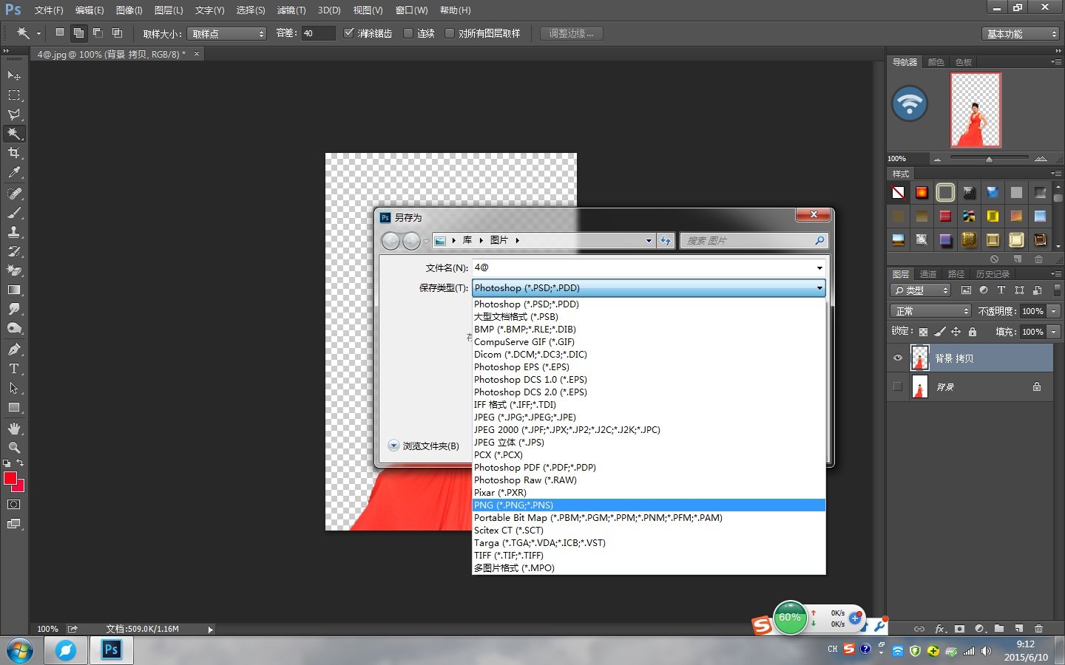Open the layer blend mode dropdown
The image size is (1065, 665).
click(x=930, y=311)
